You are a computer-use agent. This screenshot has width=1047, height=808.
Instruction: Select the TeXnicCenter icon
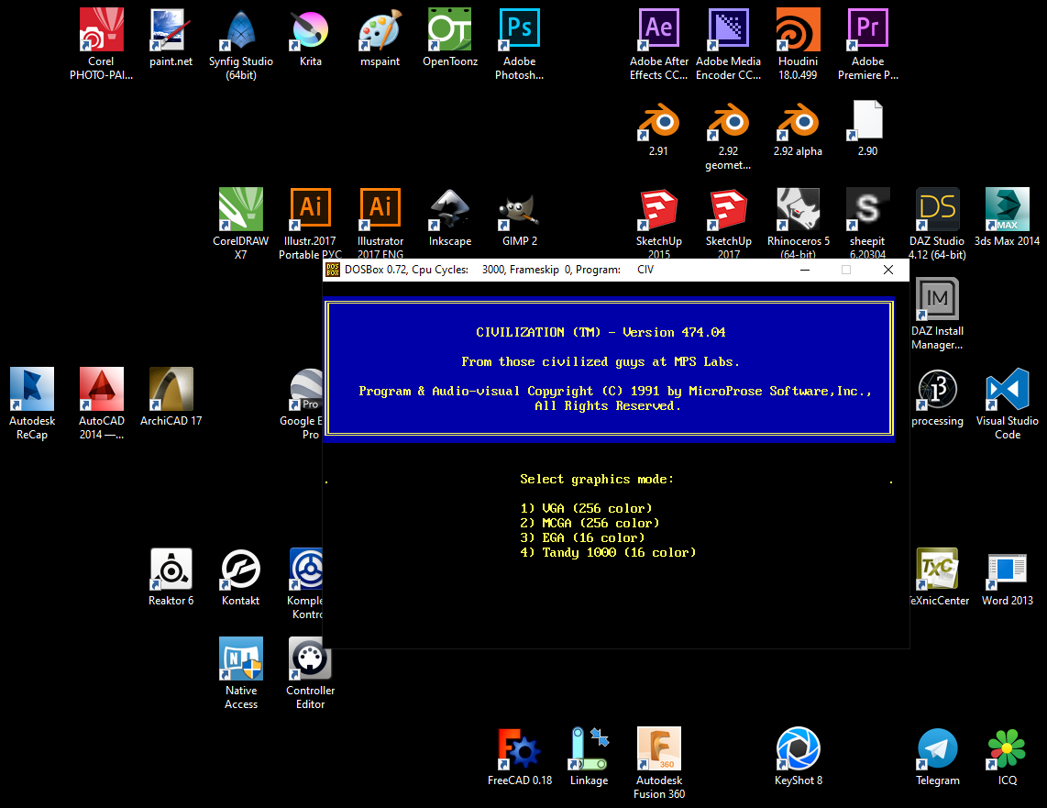click(x=938, y=570)
